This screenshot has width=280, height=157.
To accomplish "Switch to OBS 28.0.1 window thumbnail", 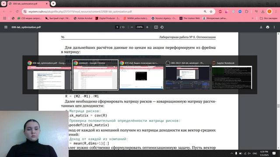I will pyautogui.click(x=188, y=75).
